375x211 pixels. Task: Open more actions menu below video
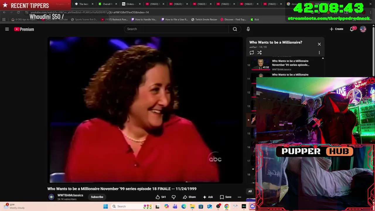click(239, 197)
